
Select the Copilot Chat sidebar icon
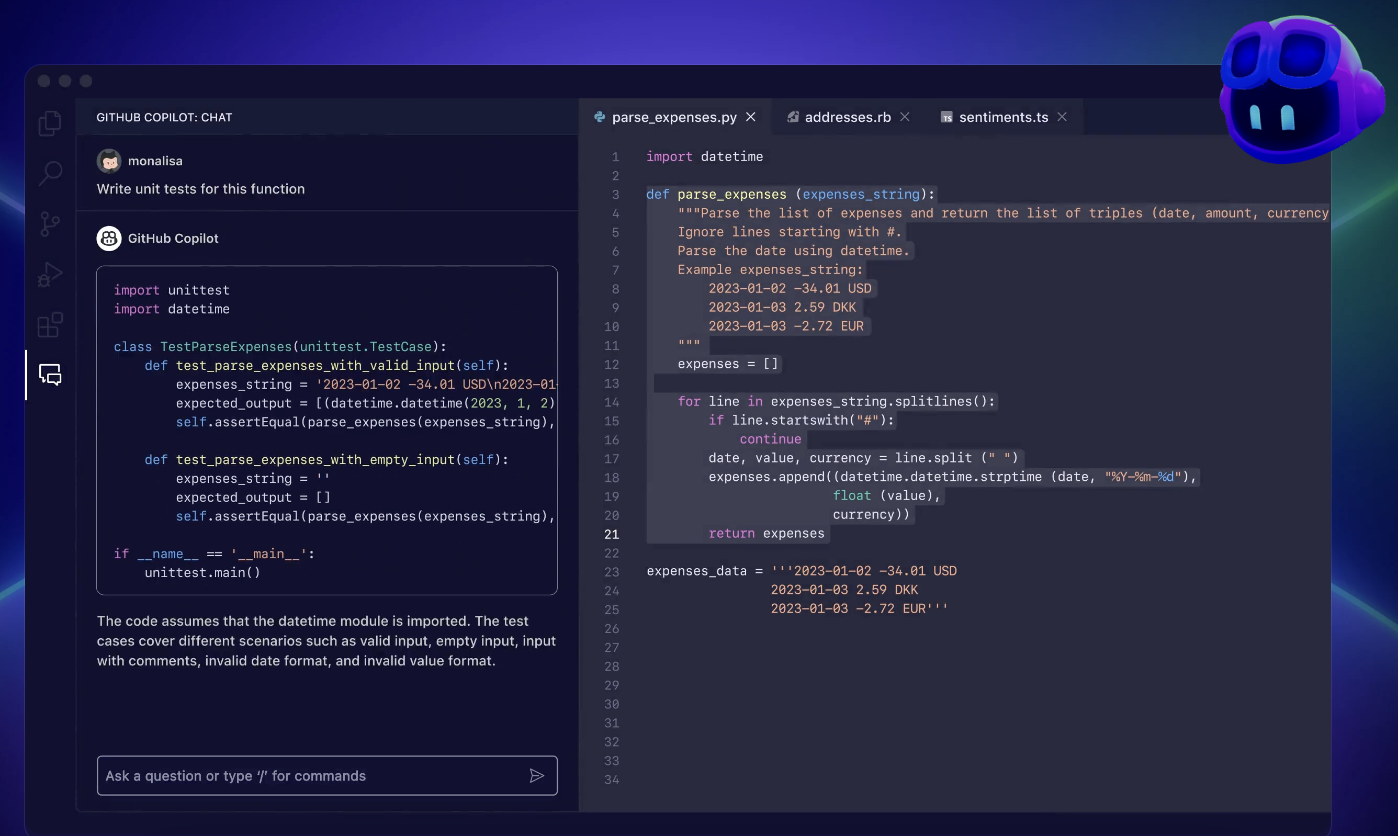50,375
